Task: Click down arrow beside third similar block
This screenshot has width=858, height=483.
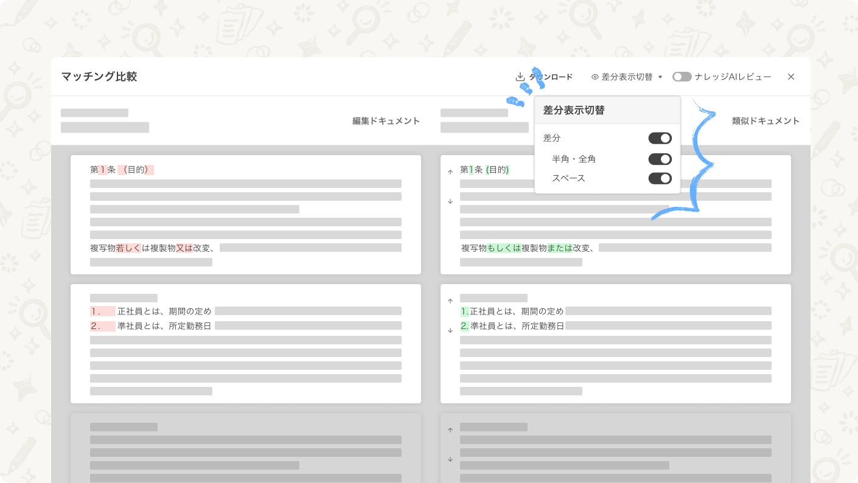Action: (450, 459)
